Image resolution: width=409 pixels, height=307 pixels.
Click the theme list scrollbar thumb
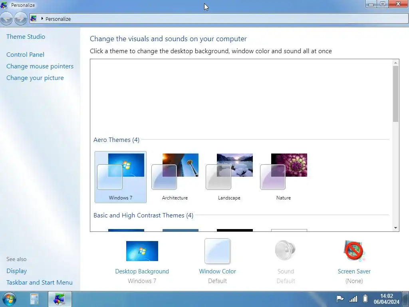click(x=395, y=94)
